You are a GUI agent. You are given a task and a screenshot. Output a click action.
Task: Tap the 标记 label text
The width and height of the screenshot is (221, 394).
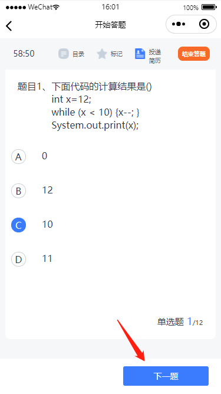coord(117,54)
